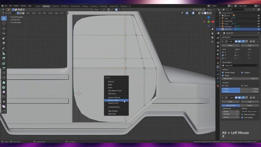Screen dimensions: 261x147
Task: Toggle the Clipping checkbox
Action: [x=242, y=73]
